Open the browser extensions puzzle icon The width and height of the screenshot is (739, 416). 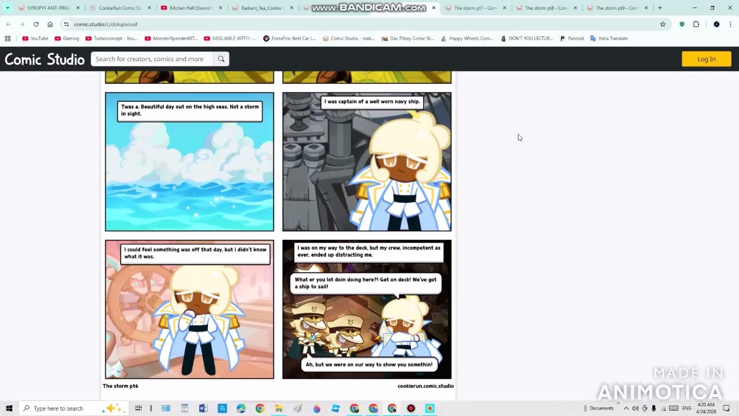click(x=696, y=24)
